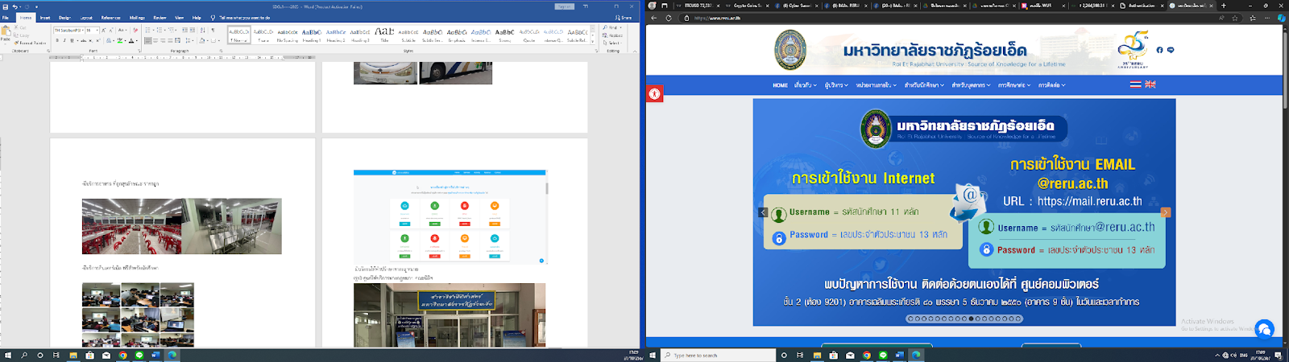Screen dimensions: 1289x362
Task: Open the Word icon in the left taskbar
Action: click(x=155, y=355)
